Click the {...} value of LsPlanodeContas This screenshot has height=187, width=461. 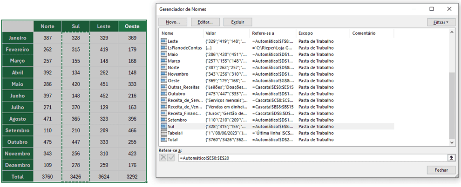tap(209, 48)
